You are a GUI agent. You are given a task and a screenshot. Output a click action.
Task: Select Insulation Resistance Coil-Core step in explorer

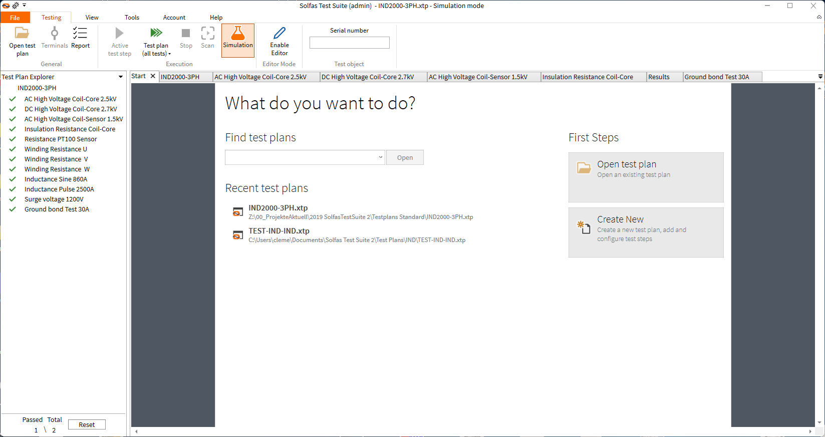[x=70, y=129]
